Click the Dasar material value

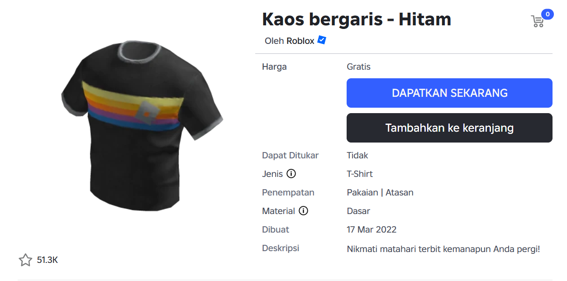pyautogui.click(x=357, y=210)
